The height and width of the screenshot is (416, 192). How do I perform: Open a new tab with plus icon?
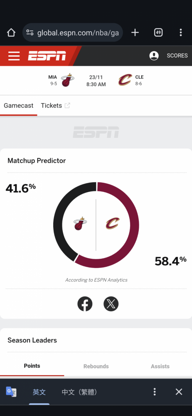pyautogui.click(x=135, y=32)
